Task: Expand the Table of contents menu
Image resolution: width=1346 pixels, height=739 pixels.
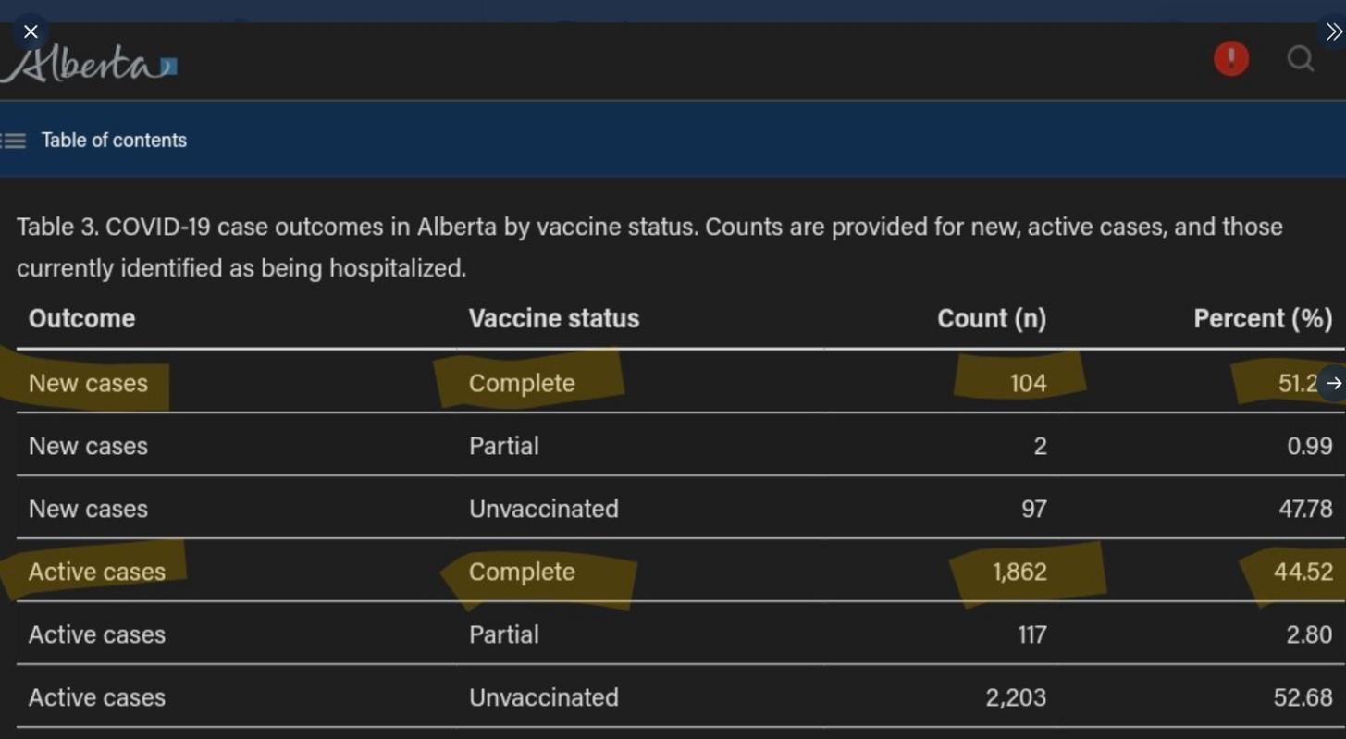Action: [114, 141]
